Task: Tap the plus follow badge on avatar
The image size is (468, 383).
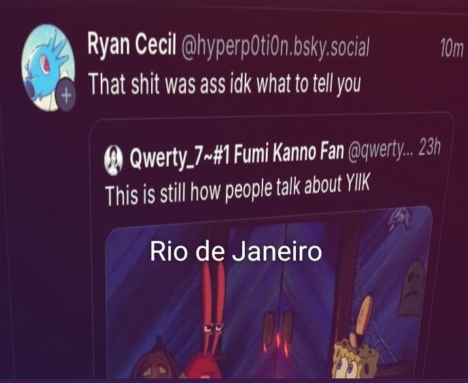Action: pos(66,95)
